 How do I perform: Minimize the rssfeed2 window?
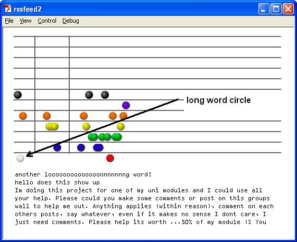pyautogui.click(x=264, y=8)
